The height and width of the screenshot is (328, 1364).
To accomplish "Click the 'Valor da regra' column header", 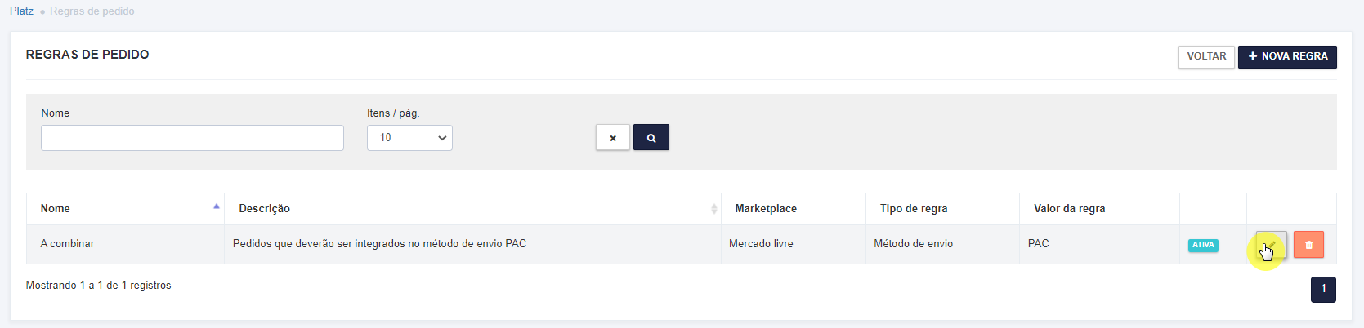I will [x=1069, y=209].
